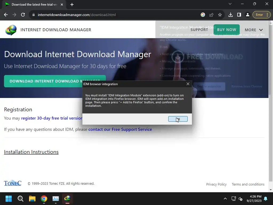This screenshot has width=273, height=205.
Task: Click the Download Internet Download Manager heading
Action: (78, 54)
